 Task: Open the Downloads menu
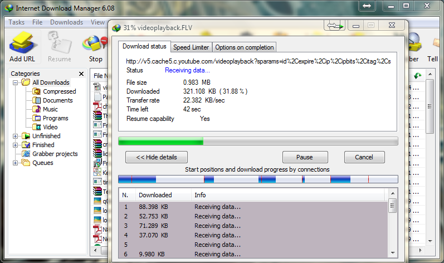coord(66,22)
